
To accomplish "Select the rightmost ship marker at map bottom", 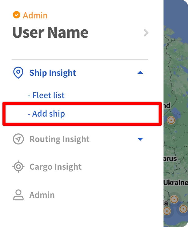I will [x=183, y=209].
